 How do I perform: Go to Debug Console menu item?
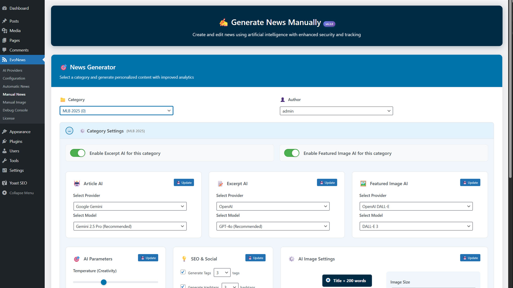(x=15, y=110)
